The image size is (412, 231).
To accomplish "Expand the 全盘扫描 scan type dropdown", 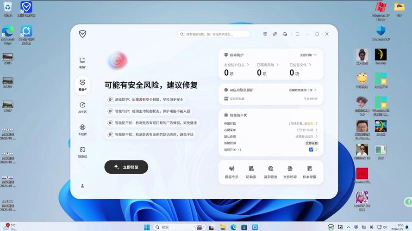I will coord(308,55).
